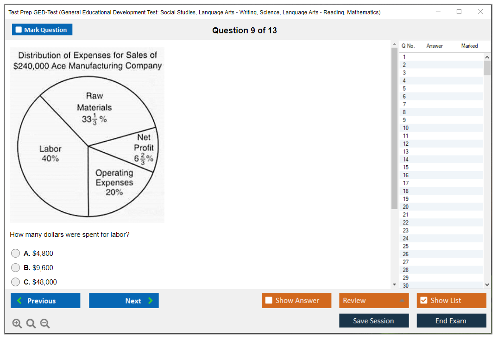Click the zoom out magnifier icon
498x340 pixels.
click(x=45, y=324)
